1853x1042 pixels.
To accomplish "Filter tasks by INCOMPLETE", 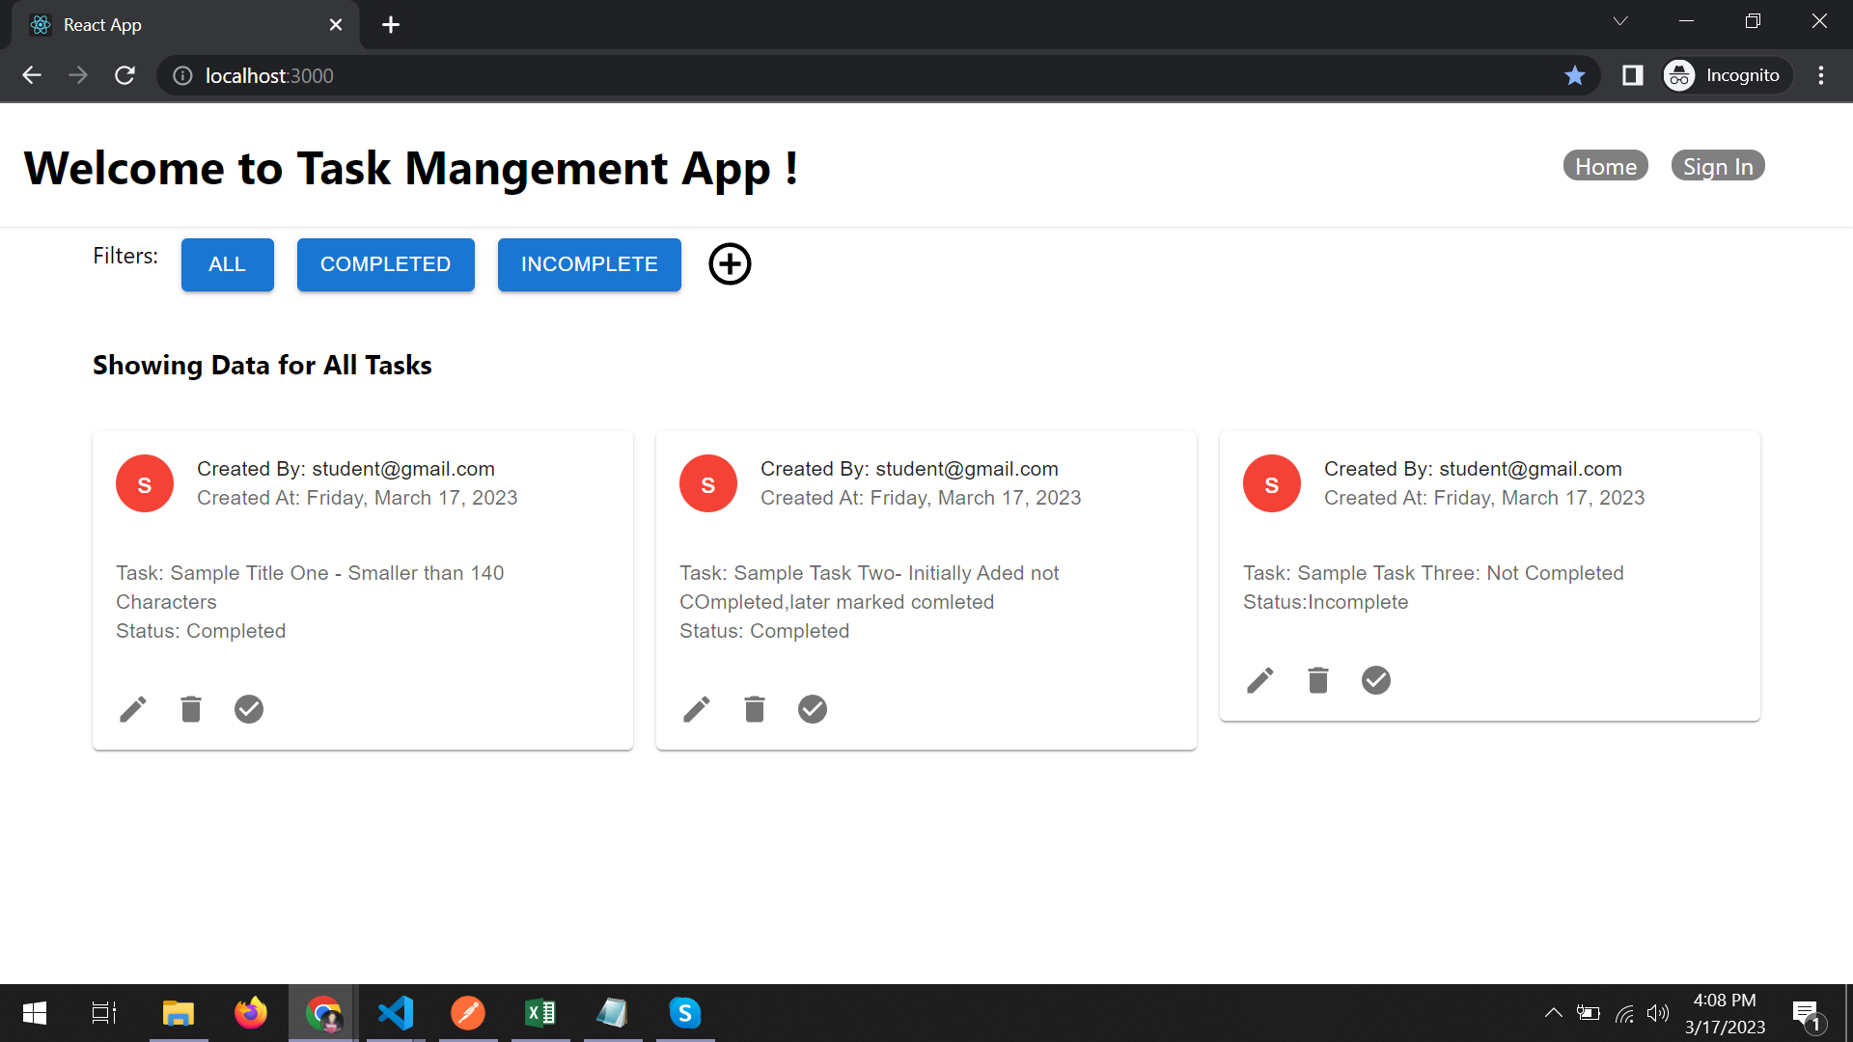I will tap(589, 264).
